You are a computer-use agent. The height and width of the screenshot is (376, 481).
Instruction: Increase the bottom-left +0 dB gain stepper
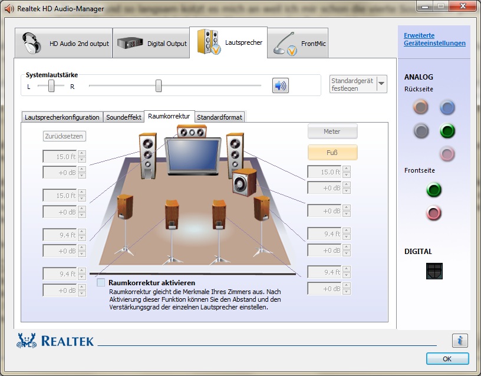point(82,288)
